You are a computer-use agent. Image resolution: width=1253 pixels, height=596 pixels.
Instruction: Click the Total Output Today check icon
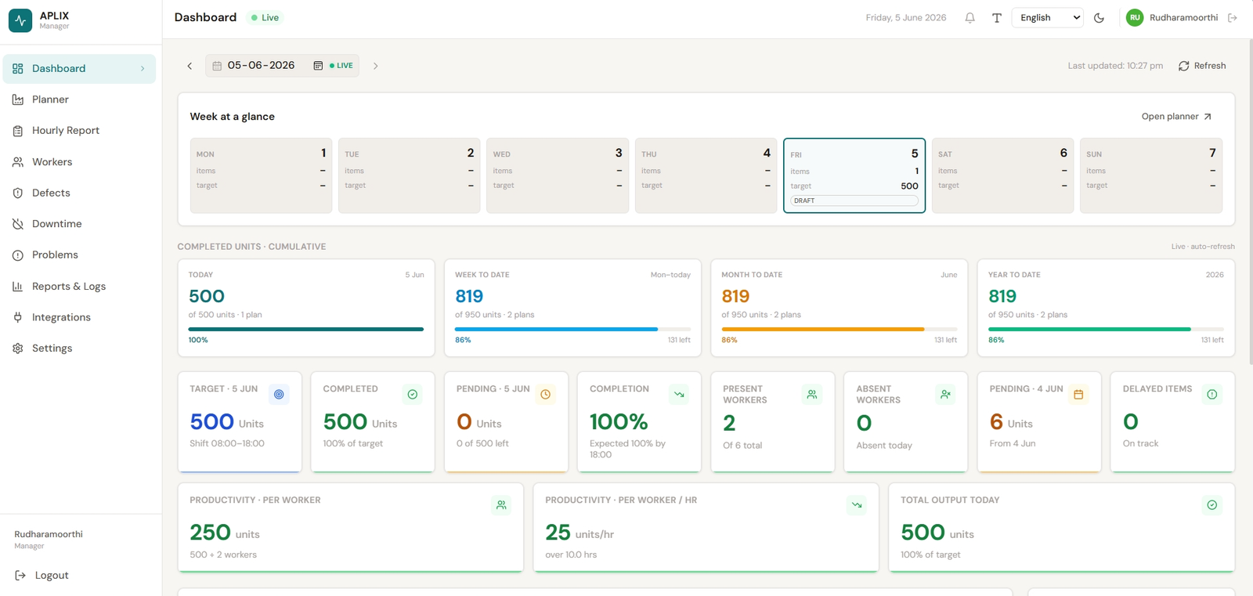pyautogui.click(x=1212, y=505)
